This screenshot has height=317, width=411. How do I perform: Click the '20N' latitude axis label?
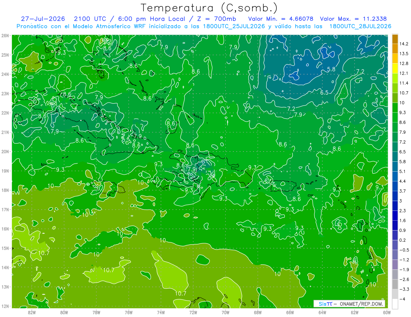(5, 151)
